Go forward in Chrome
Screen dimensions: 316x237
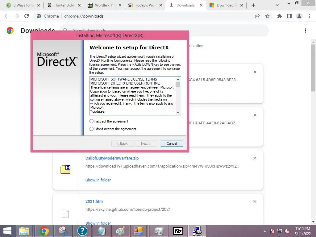tap(17, 16)
